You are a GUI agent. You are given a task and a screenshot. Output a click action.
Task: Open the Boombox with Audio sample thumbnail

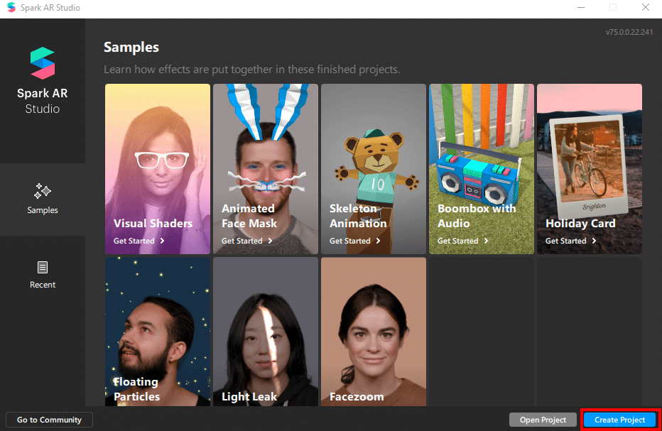[x=482, y=169]
